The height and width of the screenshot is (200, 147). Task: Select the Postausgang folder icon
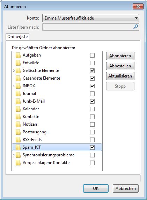point(18,132)
